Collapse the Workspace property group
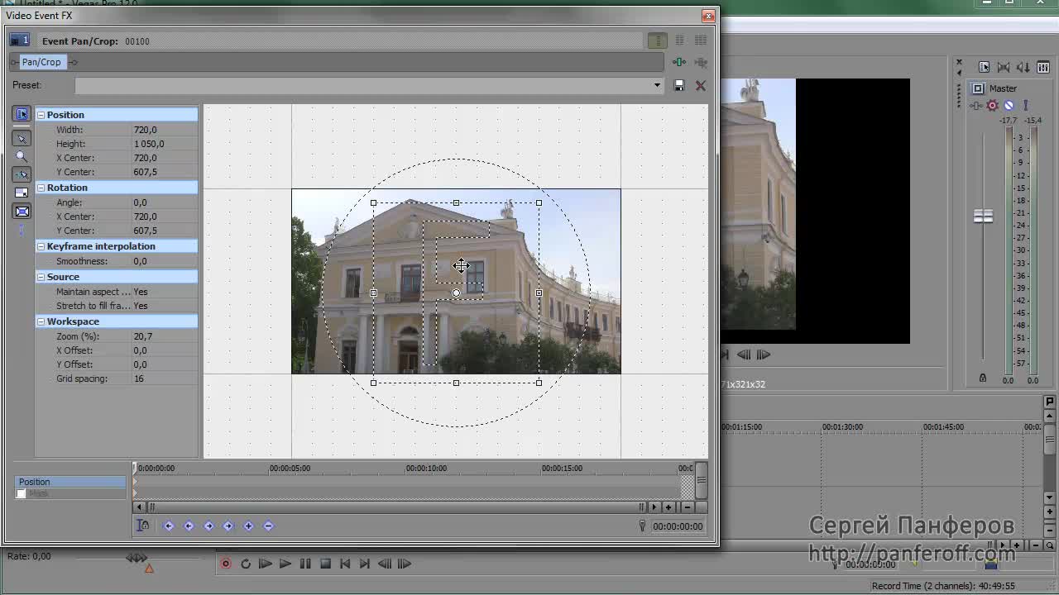 pyautogui.click(x=41, y=321)
